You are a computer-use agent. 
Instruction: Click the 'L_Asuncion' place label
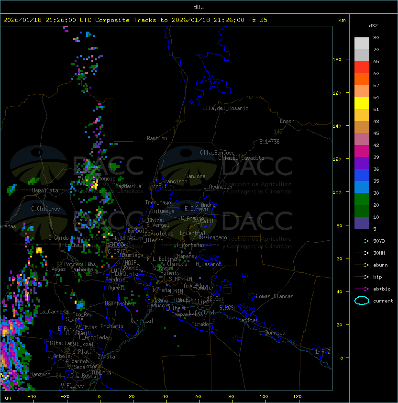click(218, 187)
